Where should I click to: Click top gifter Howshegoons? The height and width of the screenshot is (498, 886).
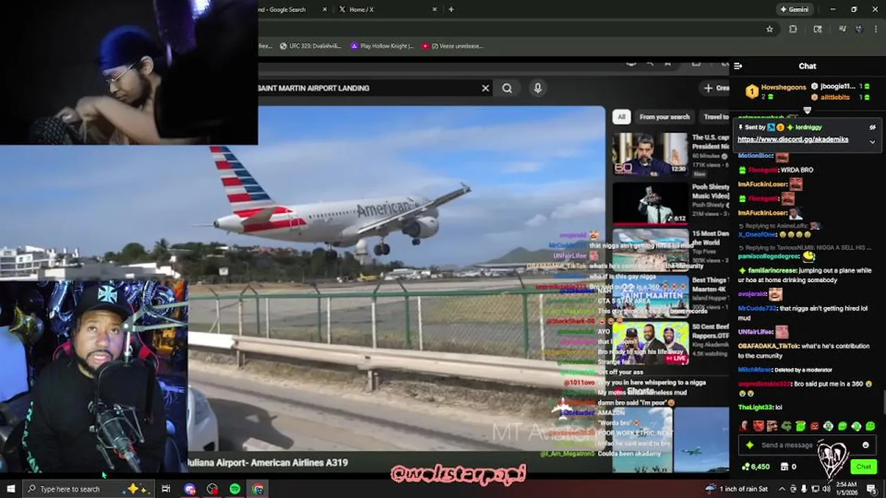coord(783,87)
